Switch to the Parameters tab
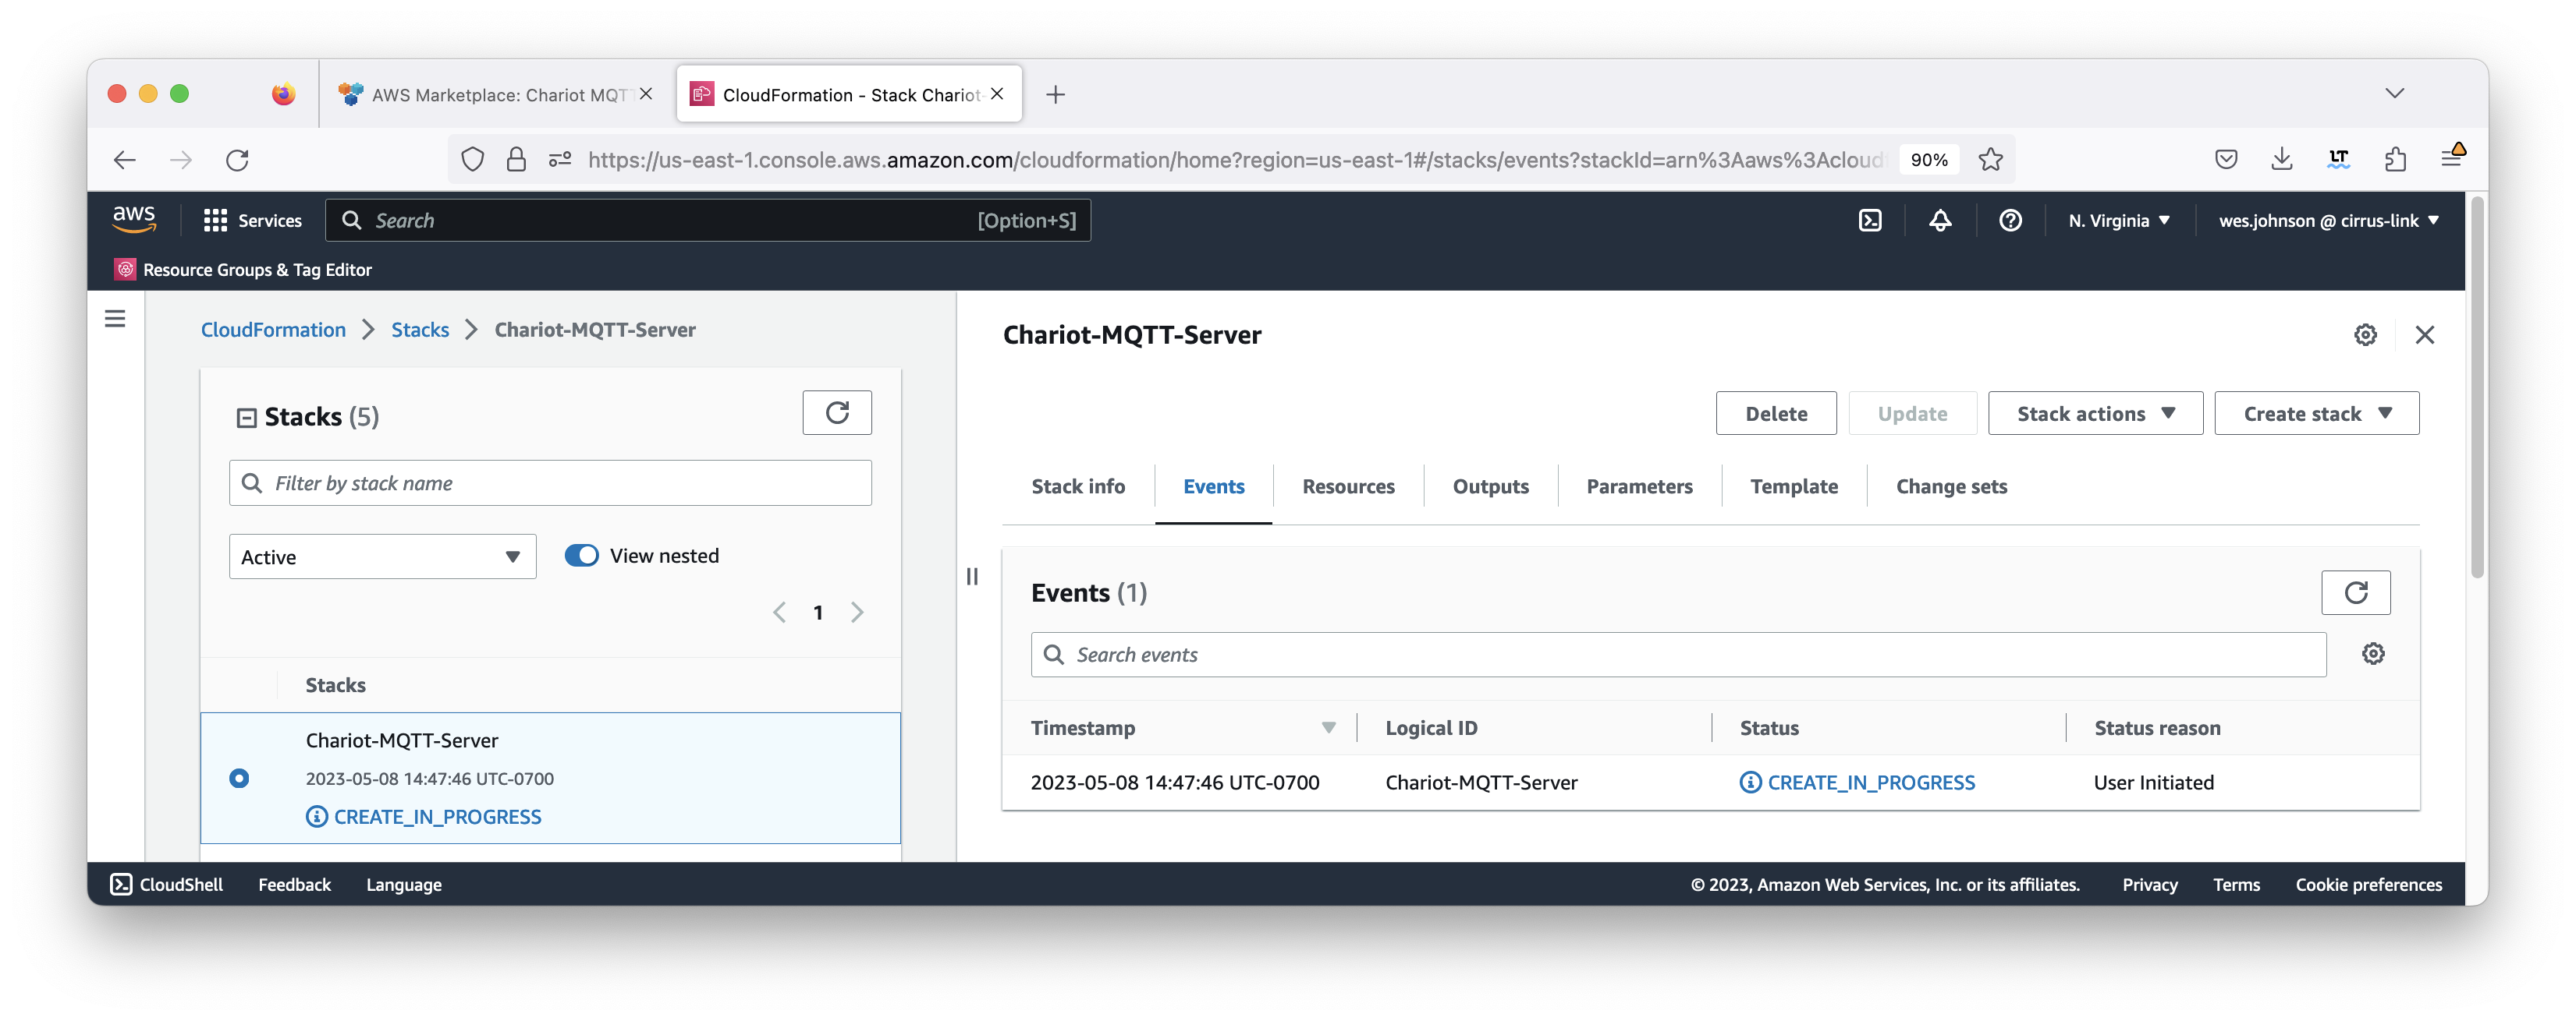 coord(1639,486)
